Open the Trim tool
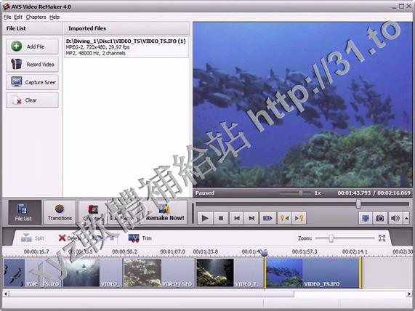 140,238
